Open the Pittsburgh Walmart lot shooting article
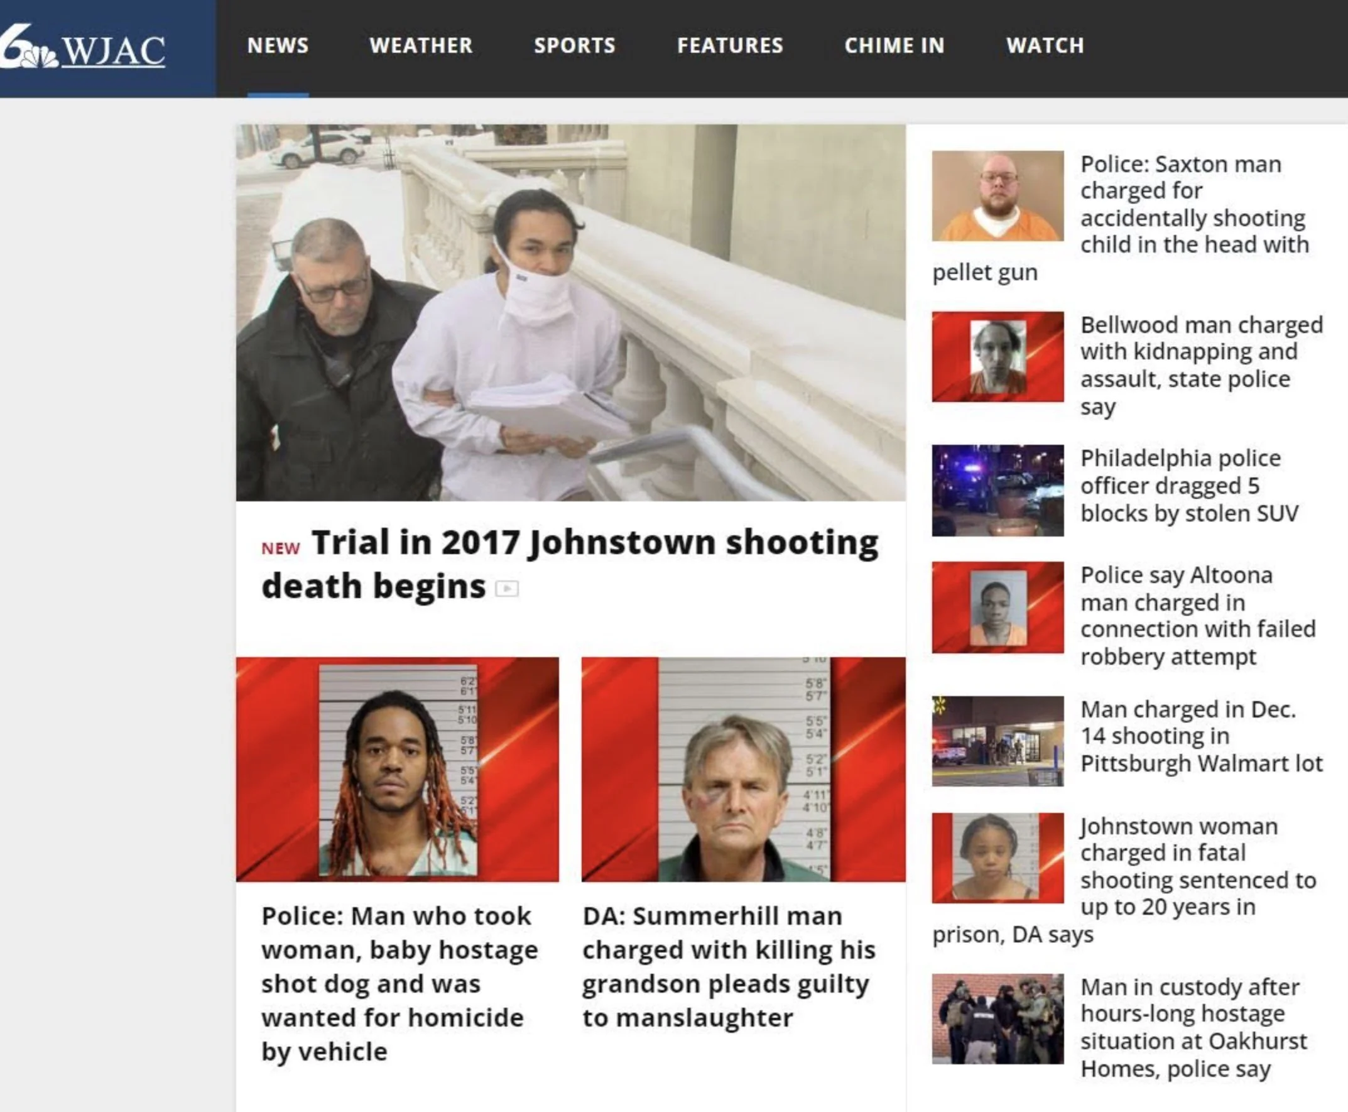The width and height of the screenshot is (1348, 1112). coord(1202,736)
